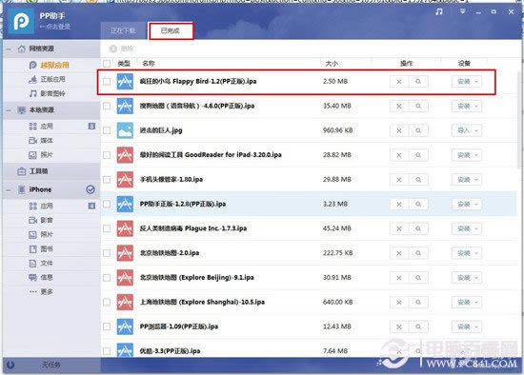Switch to the 已完成 completed tab
The height and width of the screenshot is (375, 524).
(171, 31)
